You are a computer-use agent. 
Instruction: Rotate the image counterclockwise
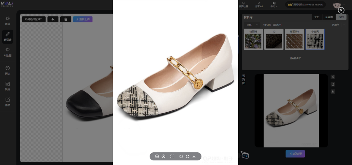[181, 157]
